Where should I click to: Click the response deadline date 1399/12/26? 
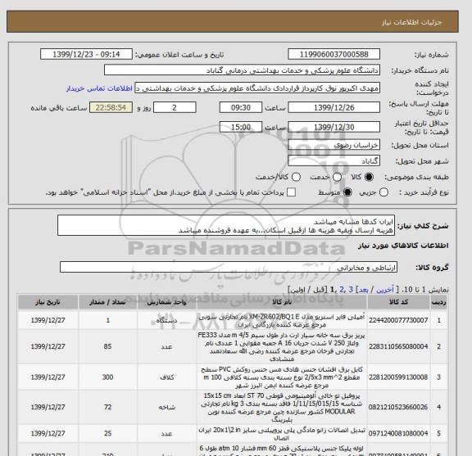coord(334,107)
